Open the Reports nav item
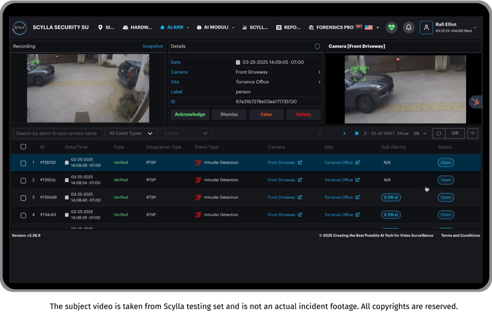The width and height of the screenshot is (492, 314). pyautogui.click(x=288, y=28)
